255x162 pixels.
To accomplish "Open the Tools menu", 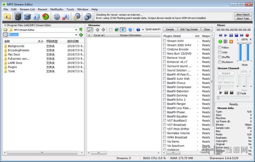I will (70, 9).
